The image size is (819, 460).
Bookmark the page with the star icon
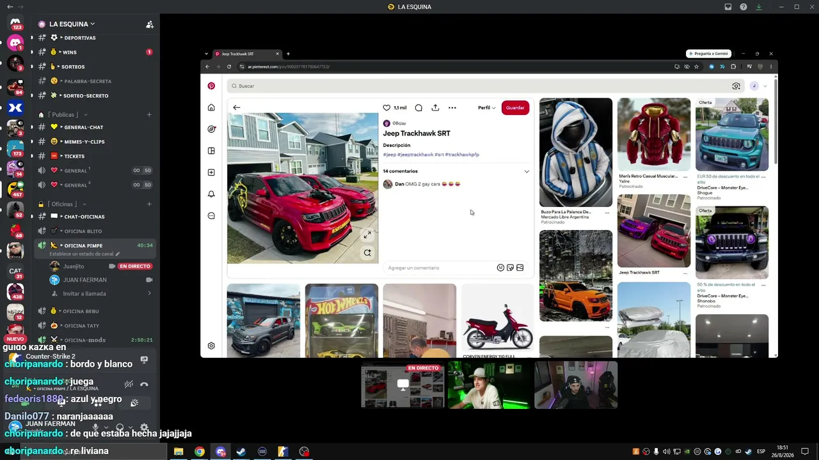tap(696, 66)
